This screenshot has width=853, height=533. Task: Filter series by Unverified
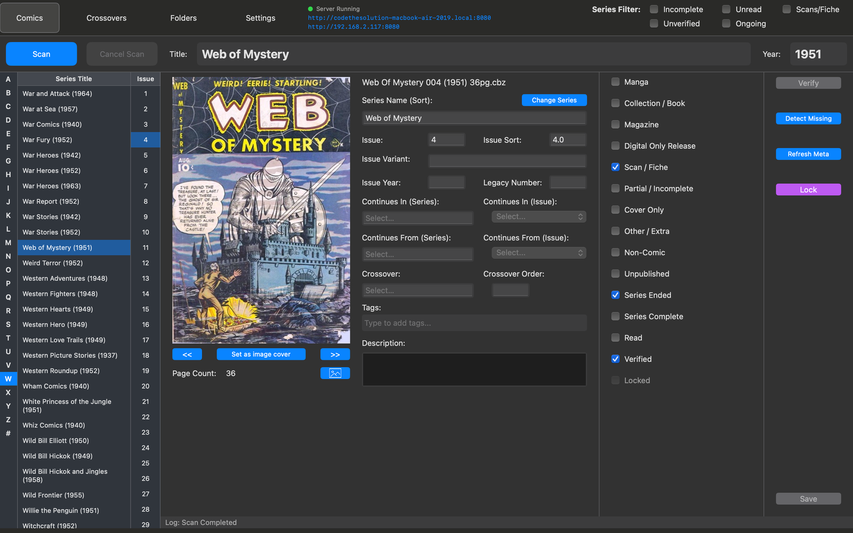point(654,23)
